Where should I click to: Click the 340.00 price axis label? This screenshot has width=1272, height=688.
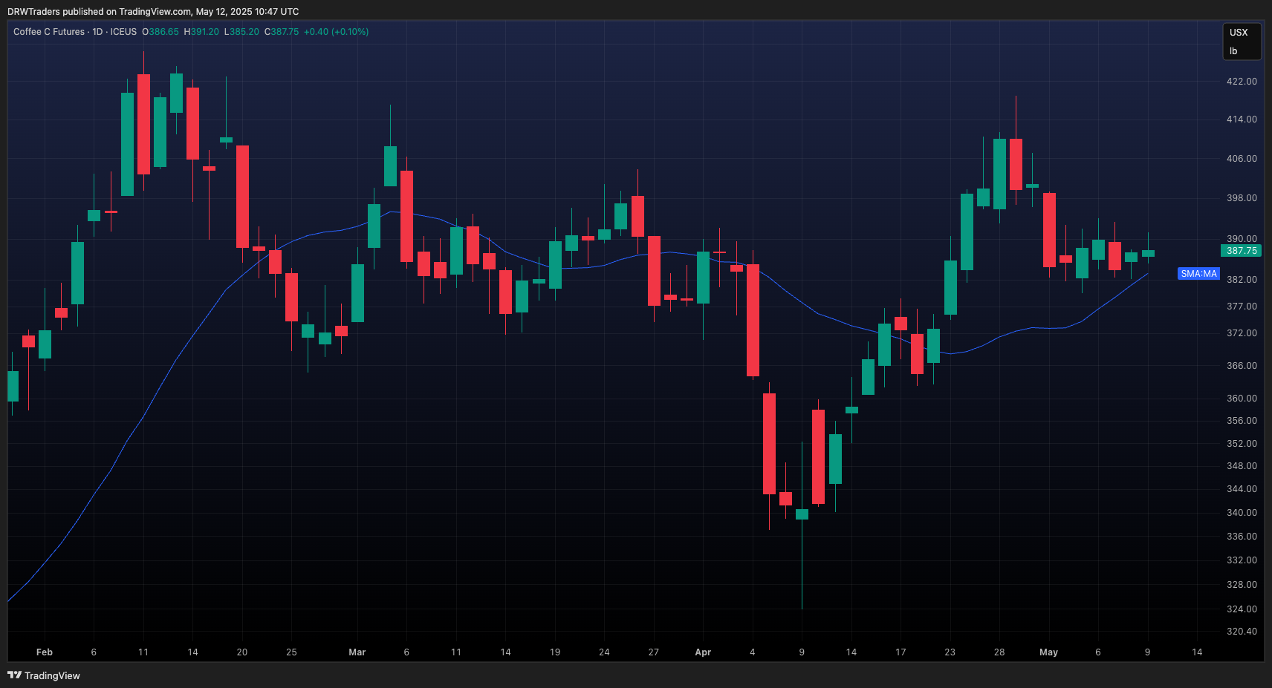[x=1242, y=513]
